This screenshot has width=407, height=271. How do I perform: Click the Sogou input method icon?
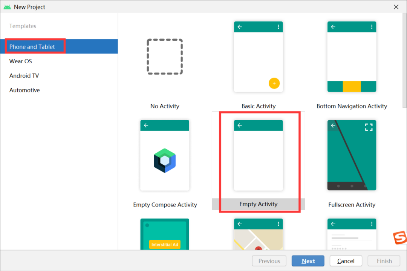[400, 237]
